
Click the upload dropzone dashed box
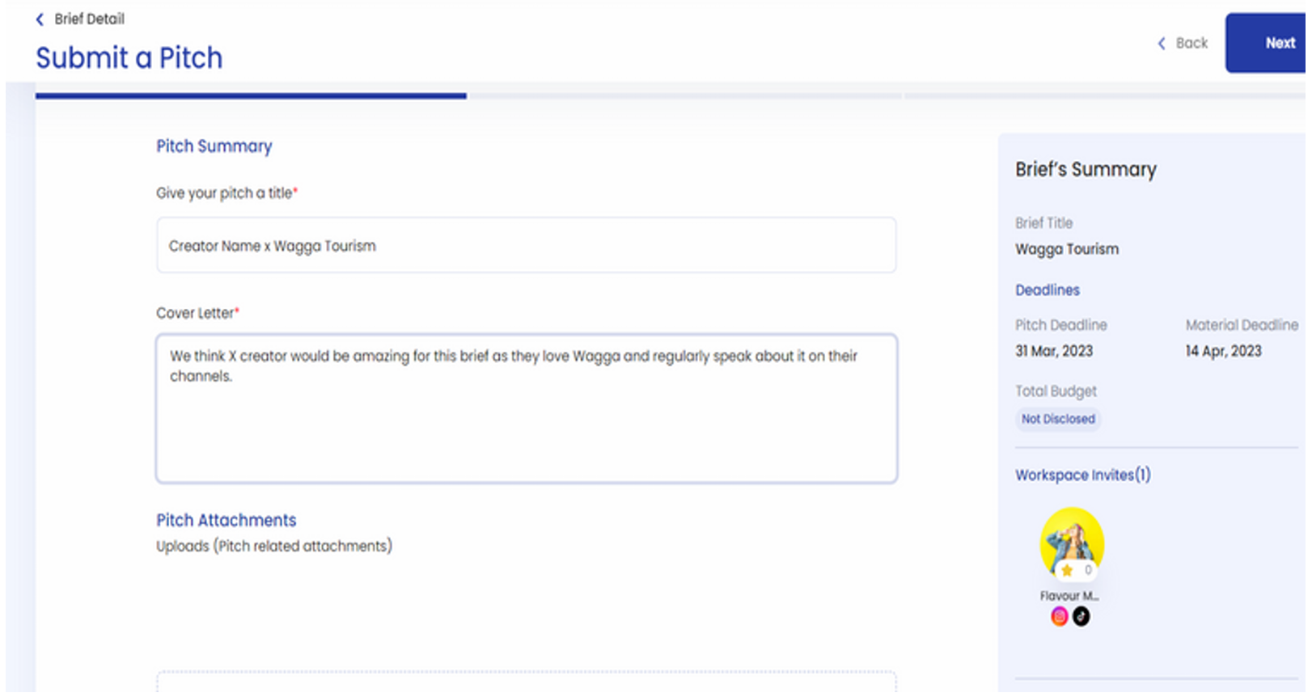[527, 682]
